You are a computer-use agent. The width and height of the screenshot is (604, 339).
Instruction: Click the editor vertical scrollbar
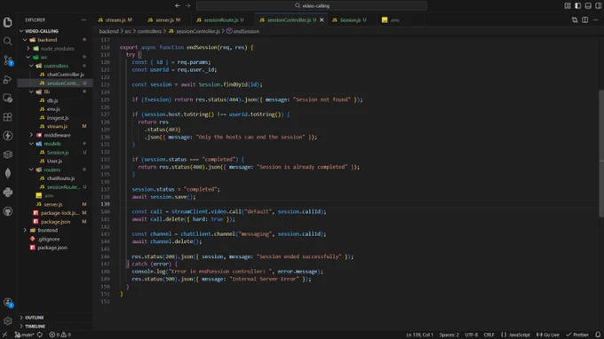click(x=601, y=154)
